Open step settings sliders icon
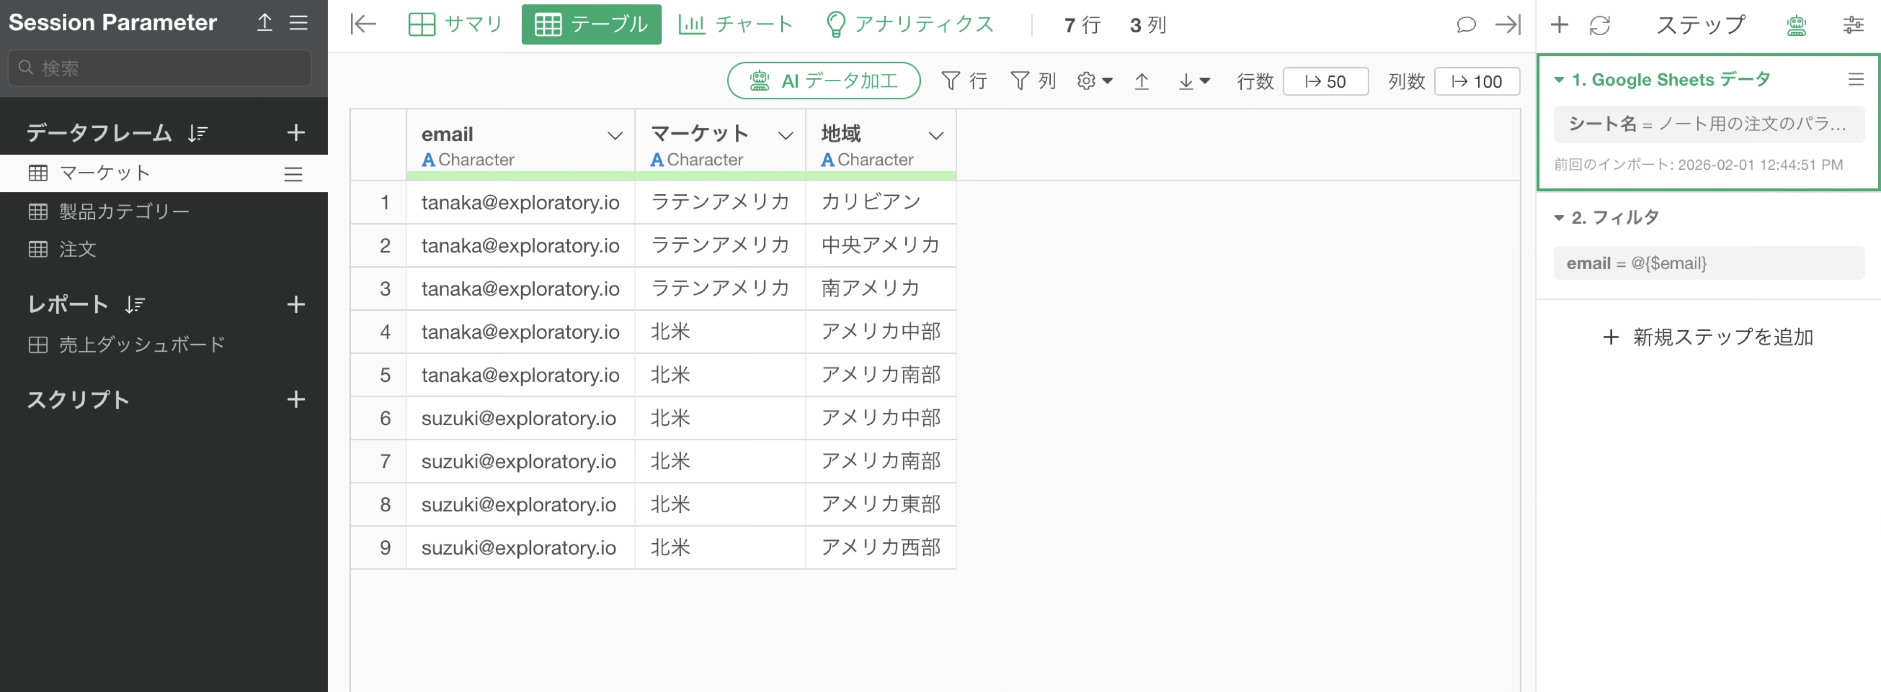Viewport: 1881px width, 692px height. pyautogui.click(x=1853, y=25)
